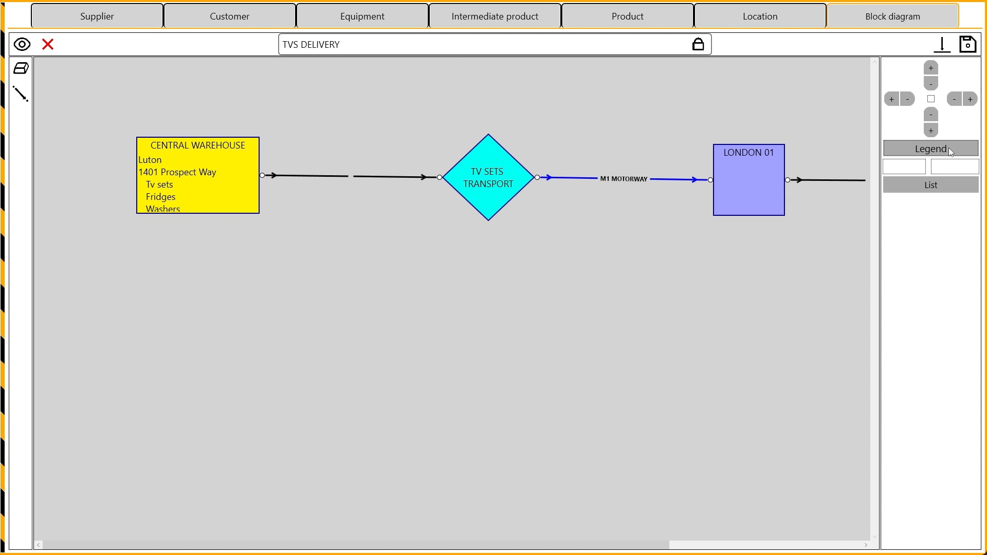
Task: Click the left empty field under Legend
Action: 904,166
